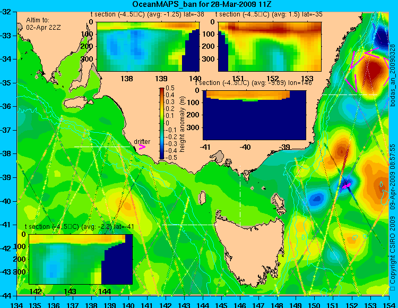
Task: Click the '143' tick under lat=-41 inset
Action: click(x=70, y=291)
